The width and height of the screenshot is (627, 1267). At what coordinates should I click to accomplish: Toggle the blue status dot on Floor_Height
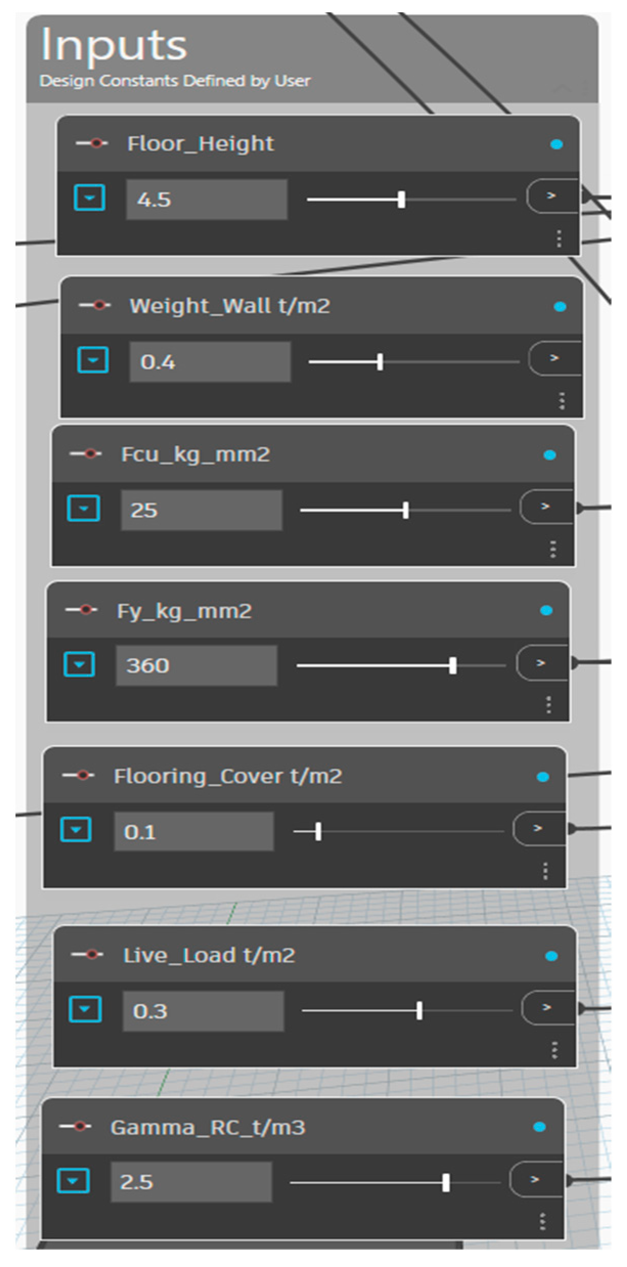pyautogui.click(x=556, y=144)
